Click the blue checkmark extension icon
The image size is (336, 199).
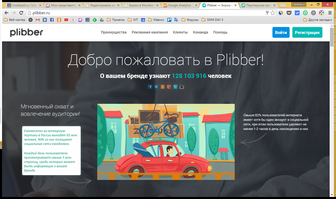(x=297, y=13)
